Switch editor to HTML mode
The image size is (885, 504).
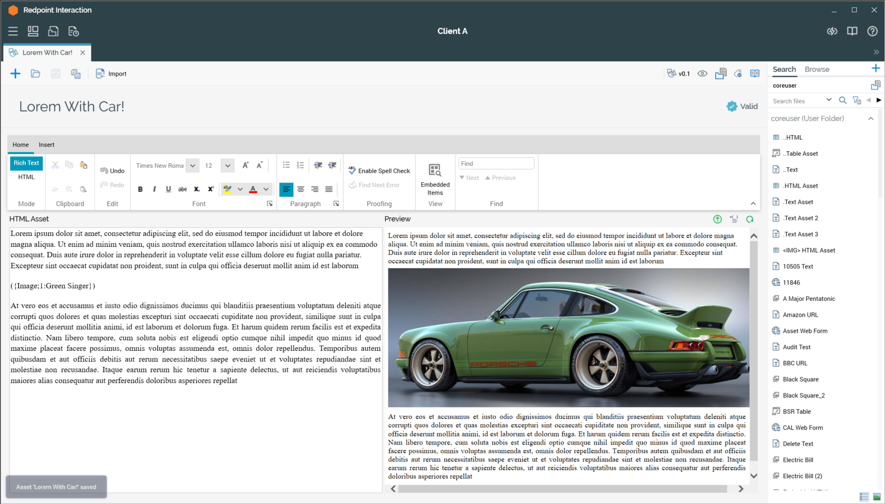[x=26, y=177]
